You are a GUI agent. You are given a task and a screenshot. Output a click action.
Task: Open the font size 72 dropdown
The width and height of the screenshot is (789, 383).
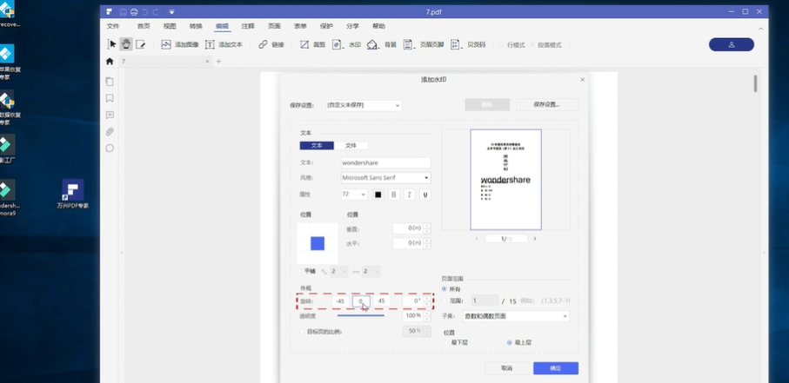point(354,195)
